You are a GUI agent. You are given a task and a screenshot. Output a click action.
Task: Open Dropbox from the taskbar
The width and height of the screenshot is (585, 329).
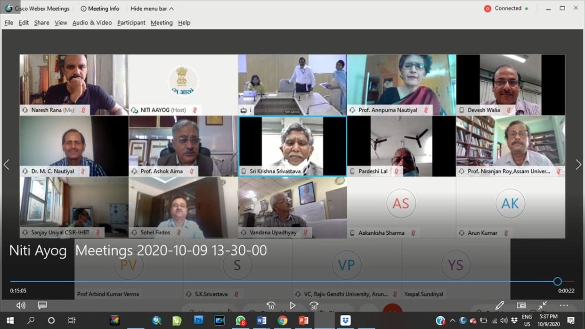click(346, 321)
